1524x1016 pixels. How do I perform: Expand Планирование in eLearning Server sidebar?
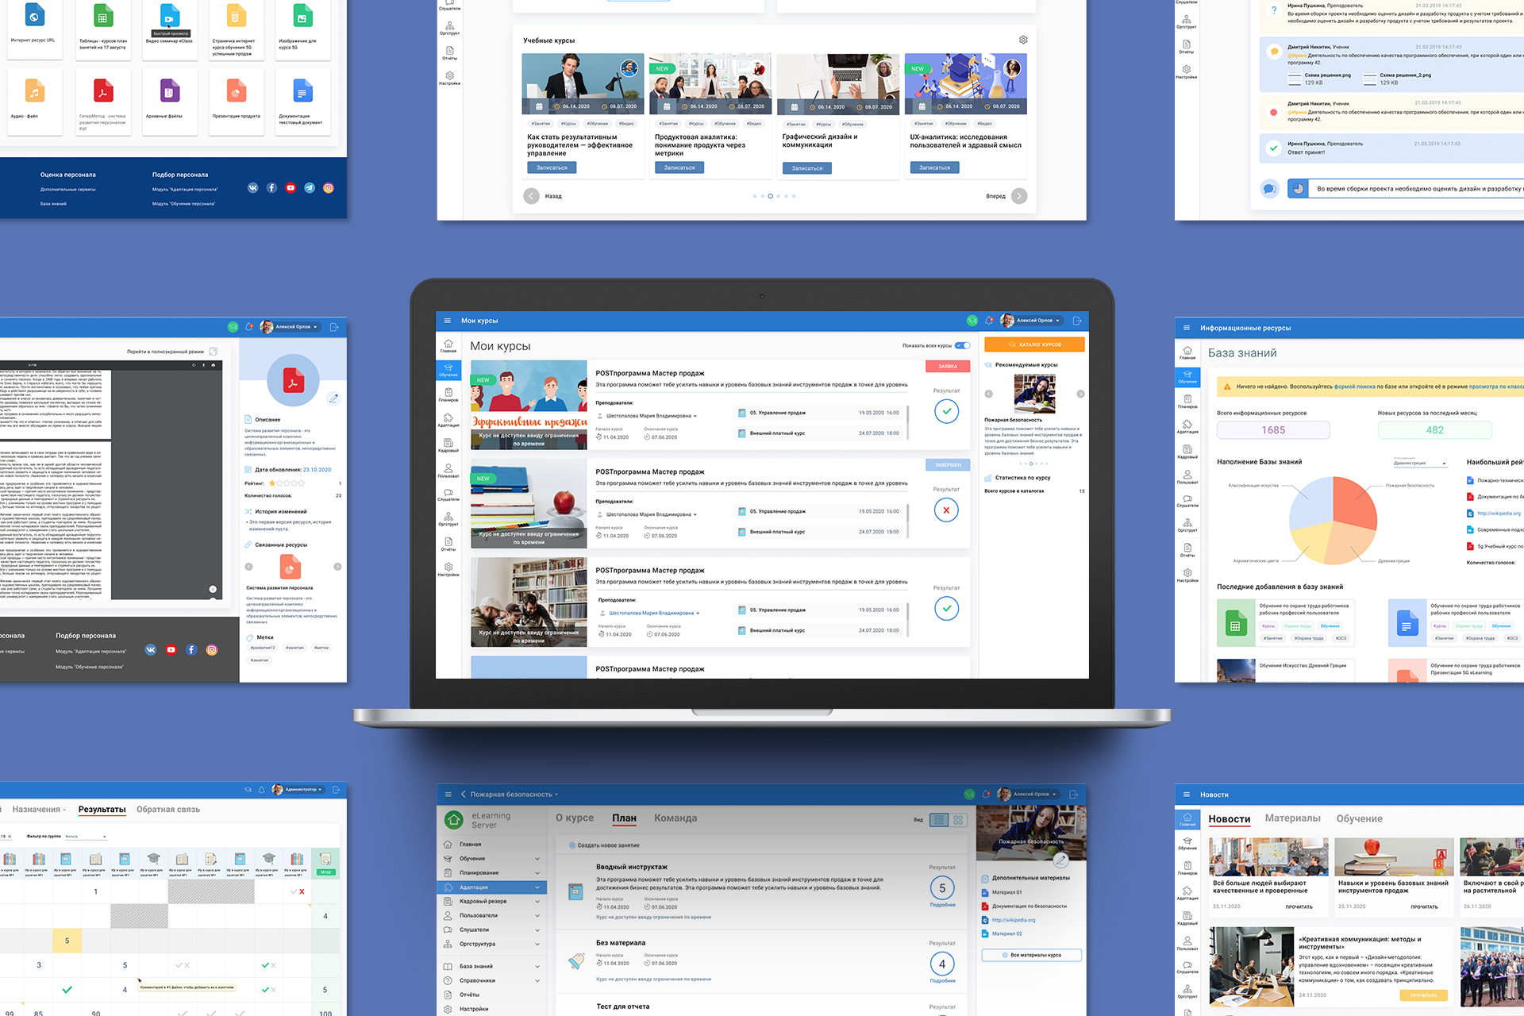pyautogui.click(x=537, y=873)
